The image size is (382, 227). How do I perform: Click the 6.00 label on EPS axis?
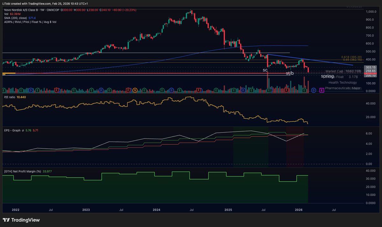coord(370,134)
